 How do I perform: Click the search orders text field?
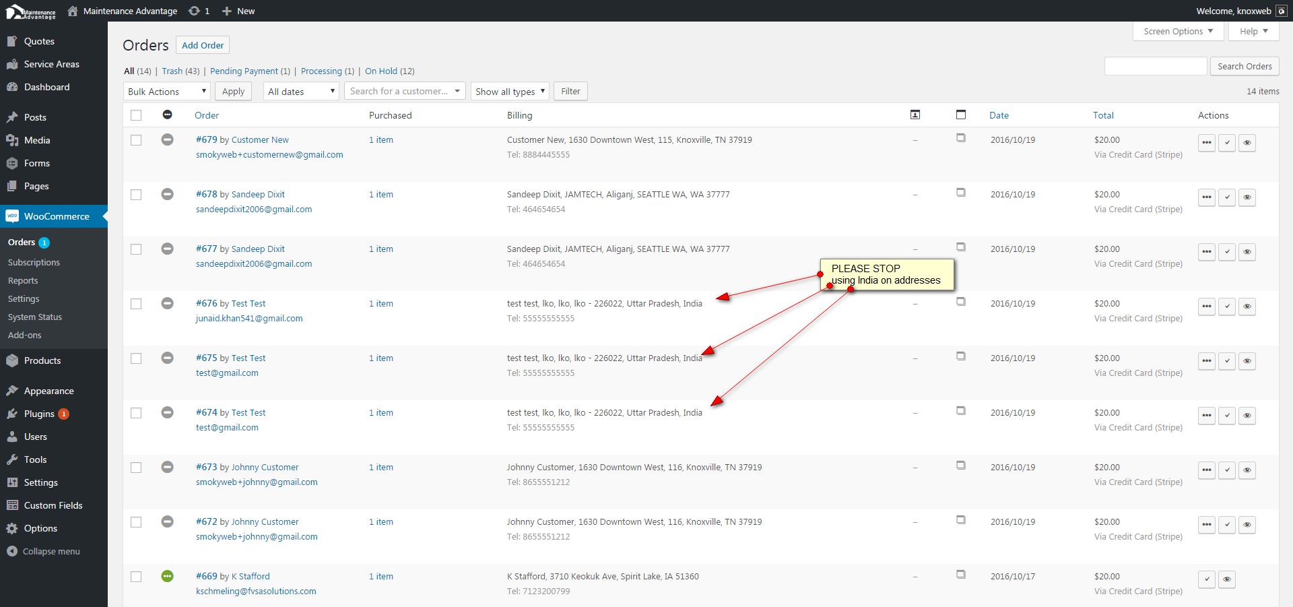click(1155, 66)
